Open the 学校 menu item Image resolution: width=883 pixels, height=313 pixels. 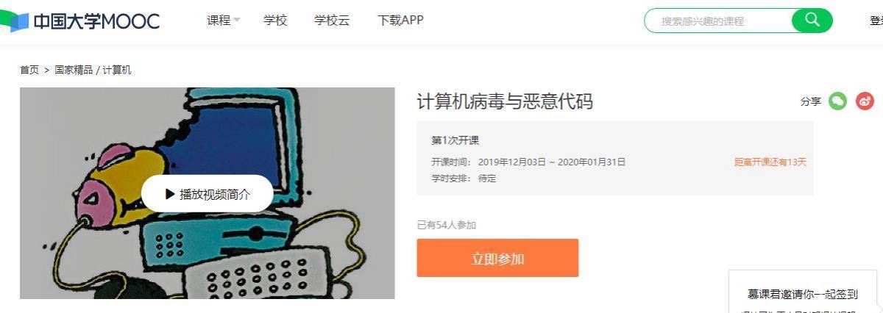click(275, 21)
